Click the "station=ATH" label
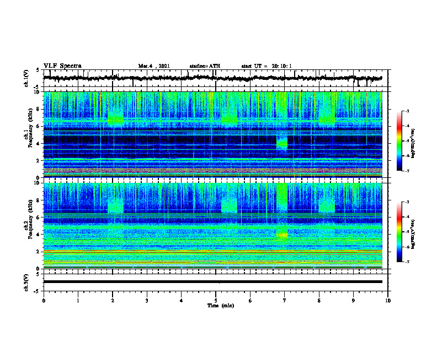437x337 pixels. tap(205, 66)
